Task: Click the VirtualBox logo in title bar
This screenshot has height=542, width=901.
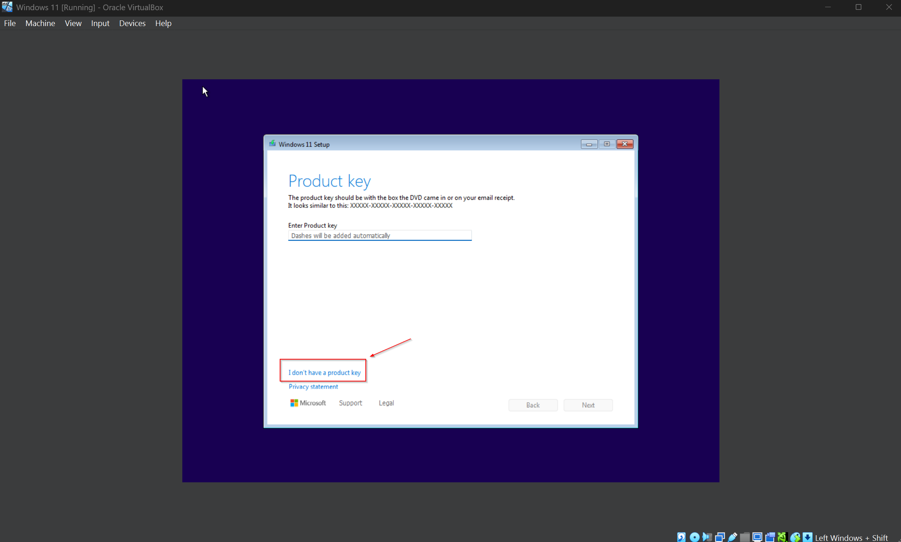Action: pos(7,7)
